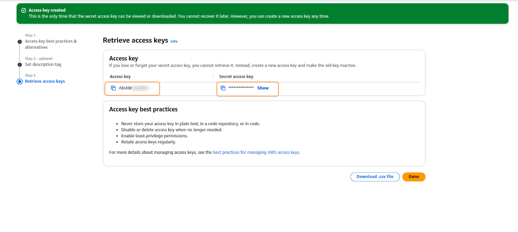Select the Retrieve access keys step label
The width and height of the screenshot is (518, 232).
(45, 81)
